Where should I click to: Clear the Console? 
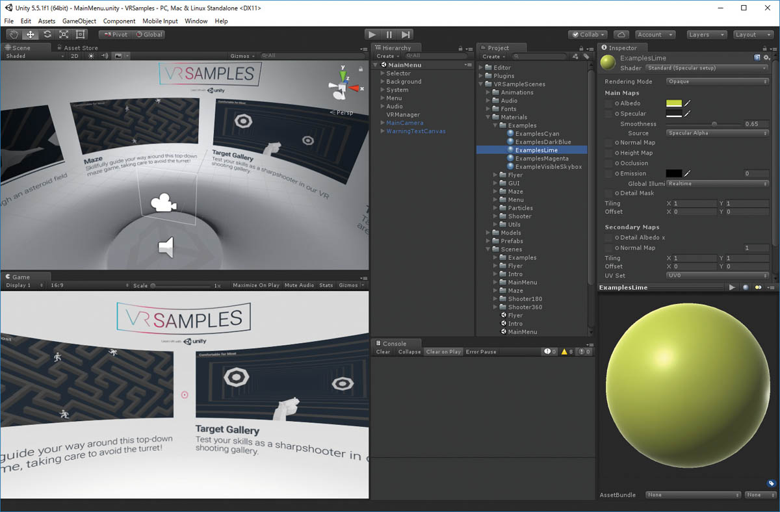pos(383,352)
